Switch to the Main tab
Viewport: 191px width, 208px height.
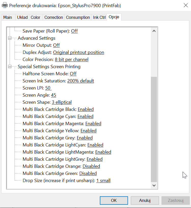[8, 17]
